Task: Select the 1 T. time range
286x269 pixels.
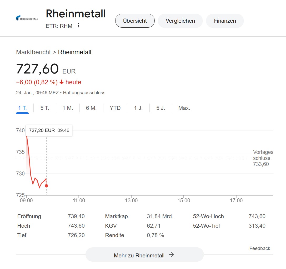Action: 22,108
